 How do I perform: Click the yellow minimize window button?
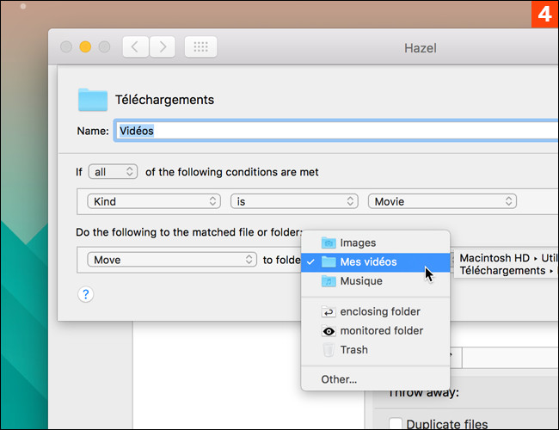pos(86,46)
